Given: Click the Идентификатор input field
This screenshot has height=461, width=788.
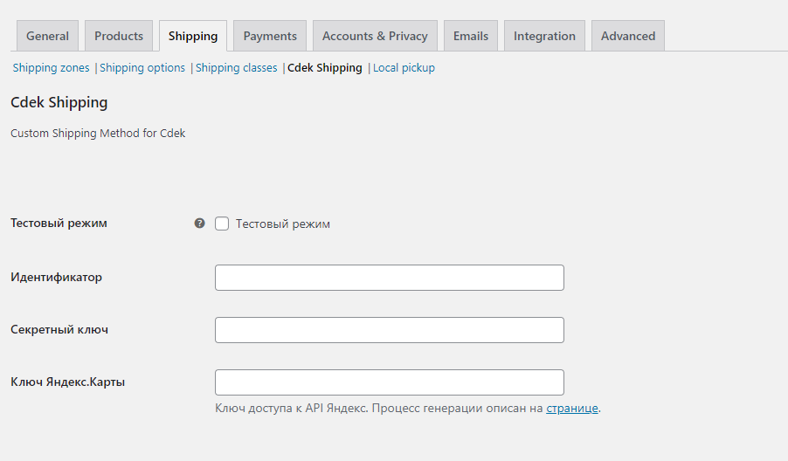Looking at the screenshot, I should (x=390, y=278).
